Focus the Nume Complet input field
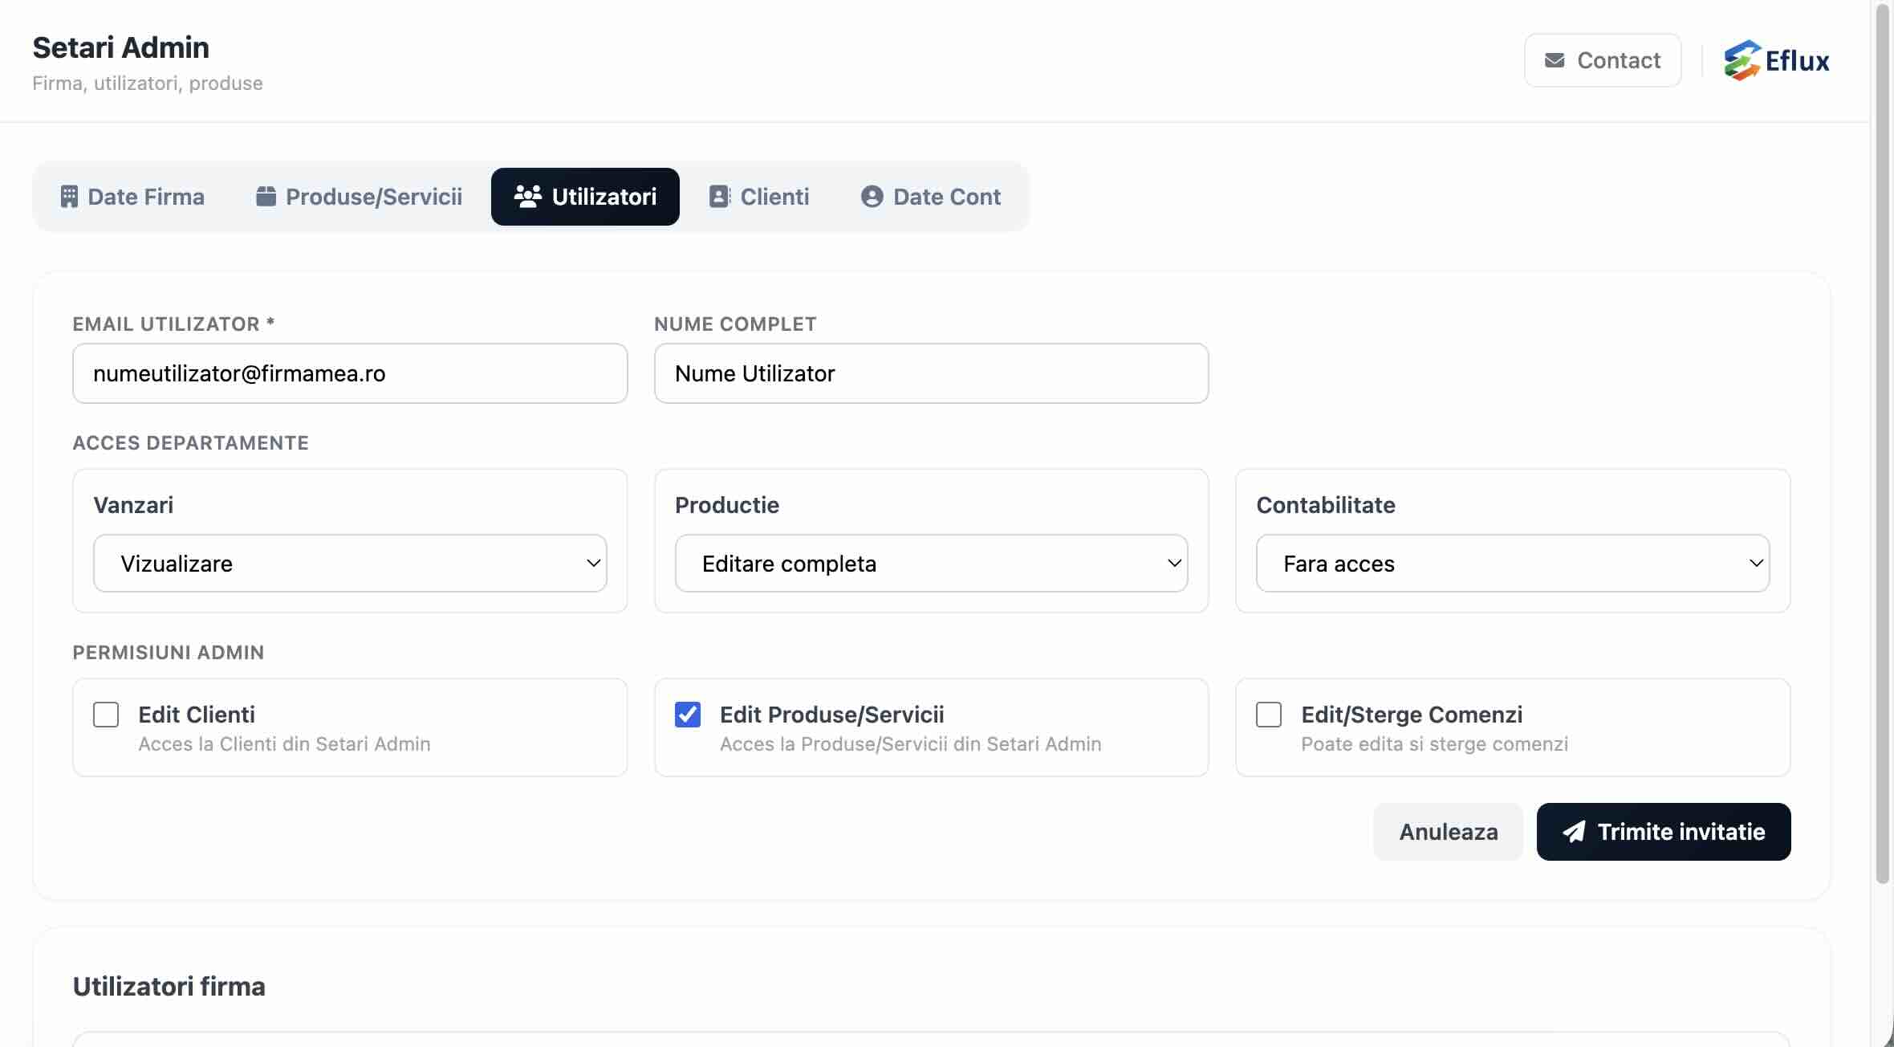Screen dimensions: 1894x1047 [x=931, y=373]
